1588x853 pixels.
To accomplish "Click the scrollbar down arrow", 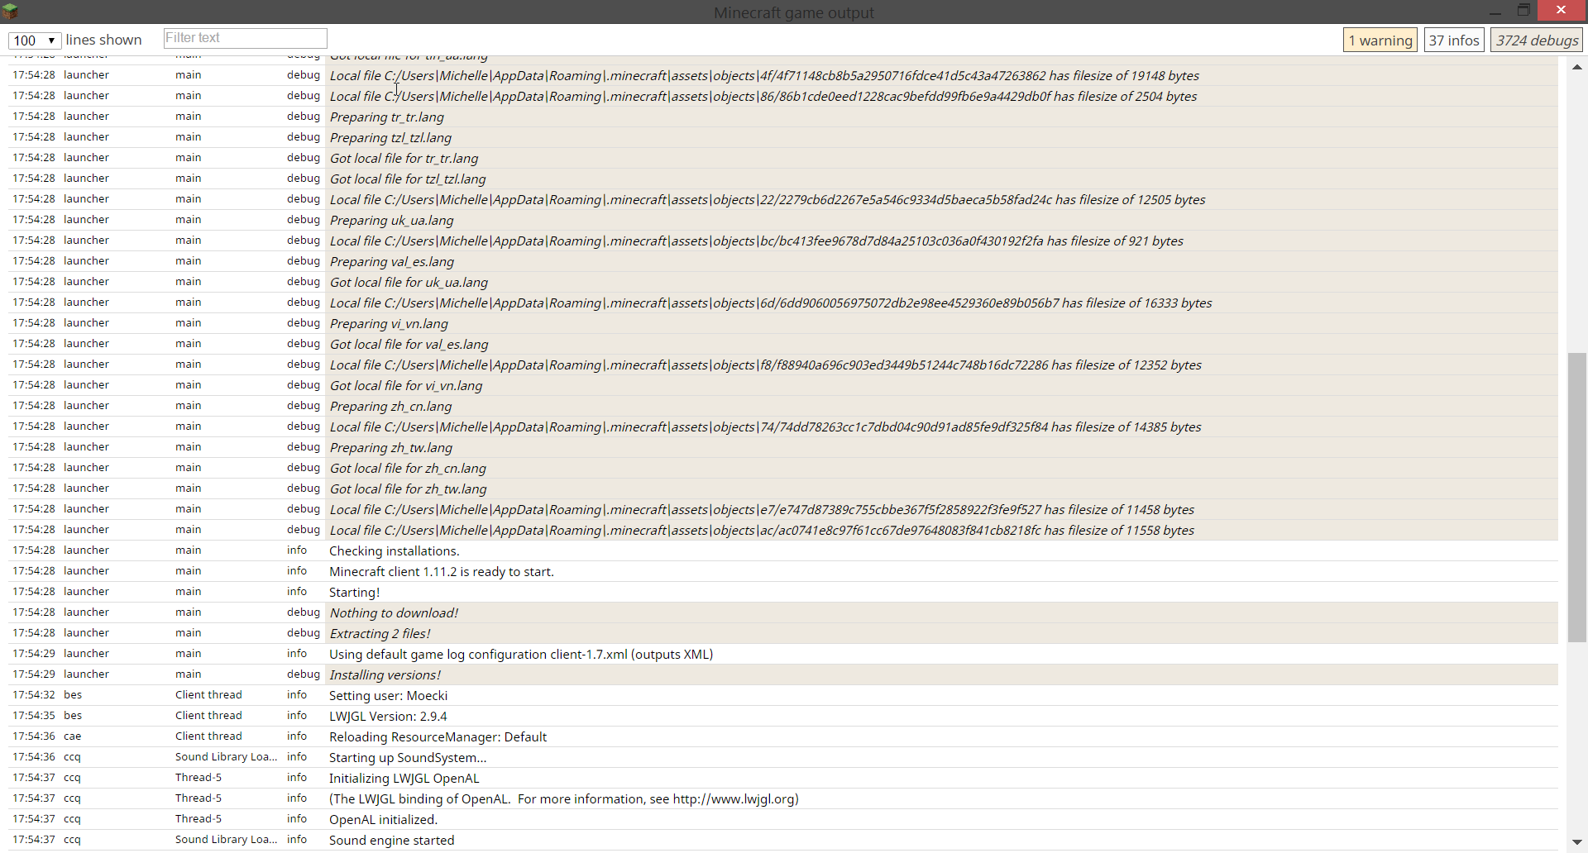I will 1577,841.
